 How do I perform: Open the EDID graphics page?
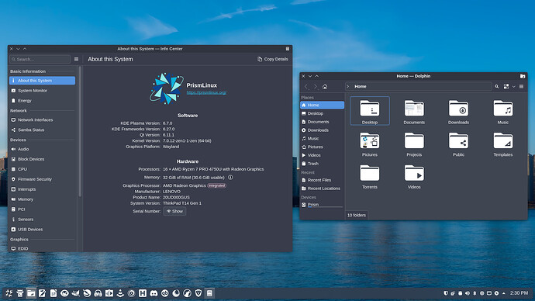[x=43, y=248]
